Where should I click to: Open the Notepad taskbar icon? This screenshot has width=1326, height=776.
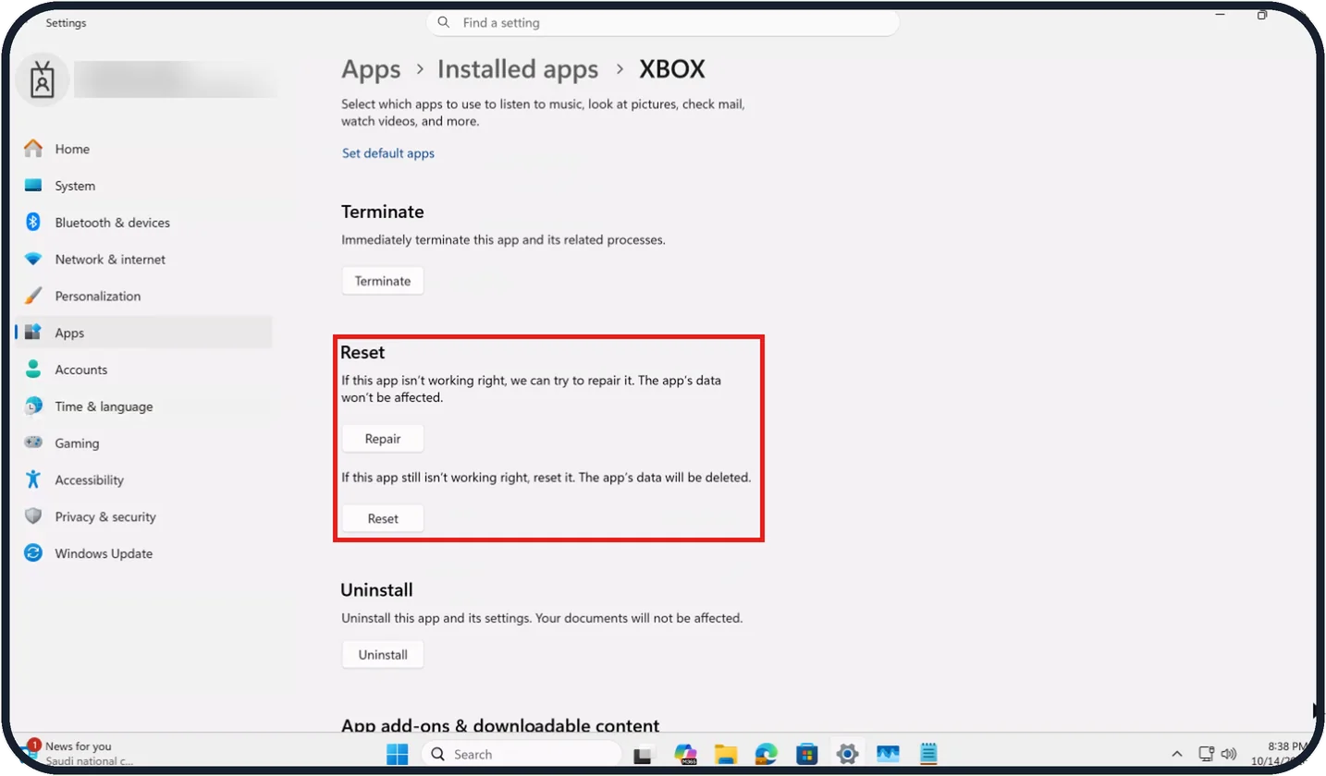[929, 754]
